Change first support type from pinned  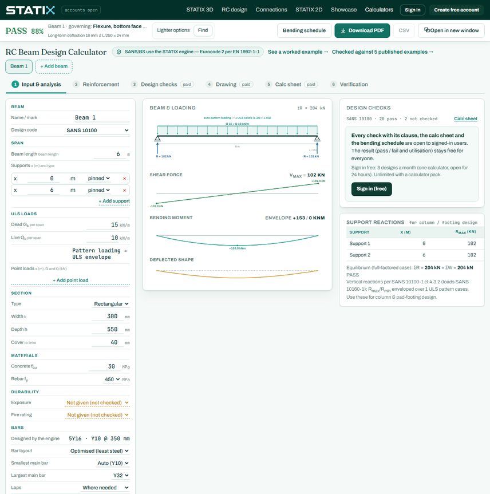(x=98, y=179)
